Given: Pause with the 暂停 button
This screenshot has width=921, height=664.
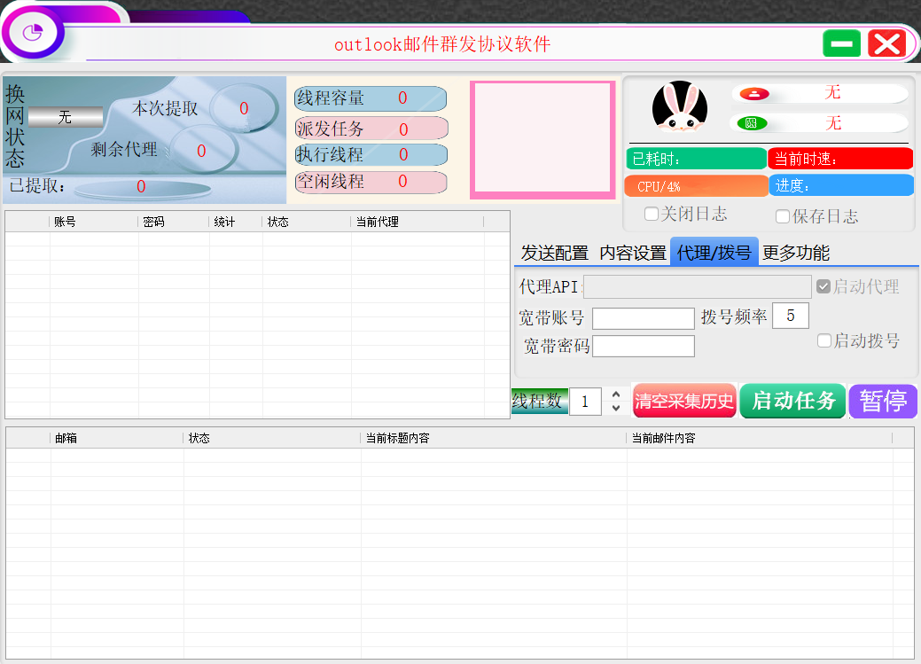Looking at the screenshot, I should coord(883,401).
